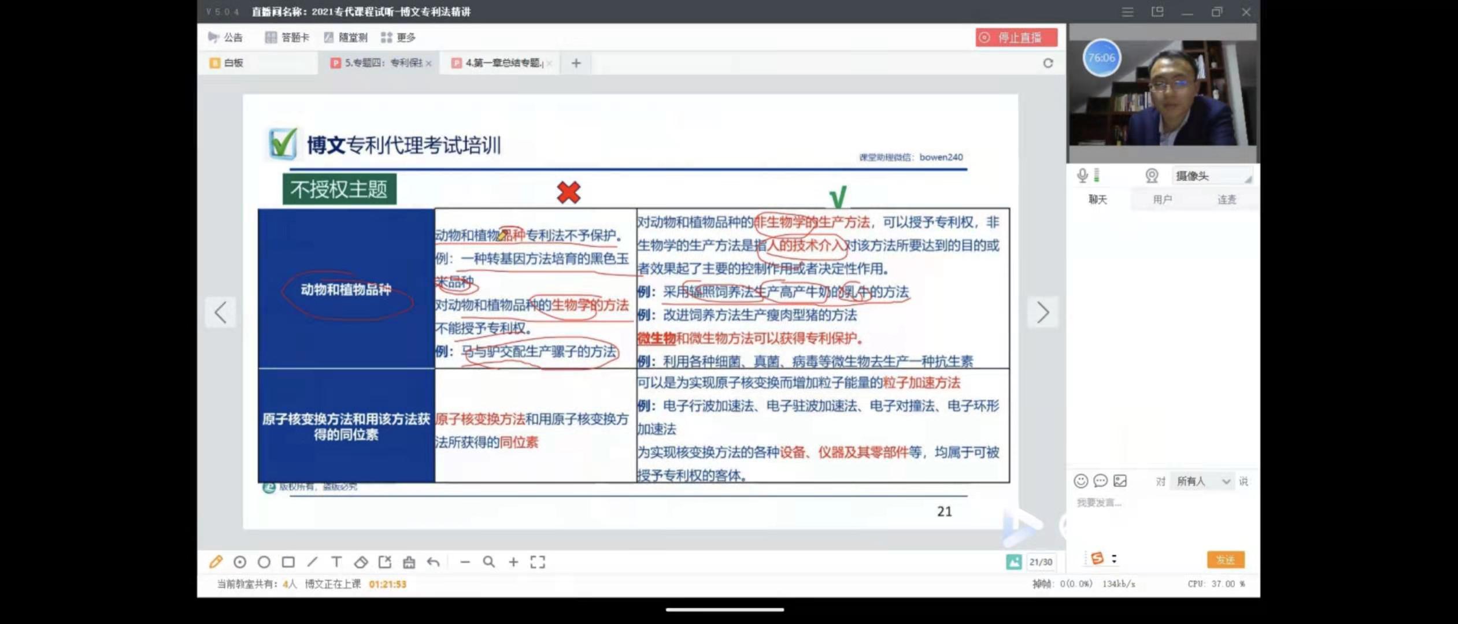Switch to the 用户 tab
1458x624 pixels.
(1162, 199)
